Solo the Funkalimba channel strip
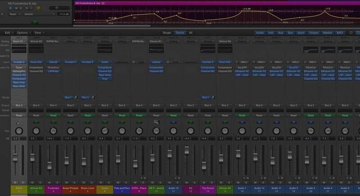Screen dimensions: 360x196 pos(57,183)
